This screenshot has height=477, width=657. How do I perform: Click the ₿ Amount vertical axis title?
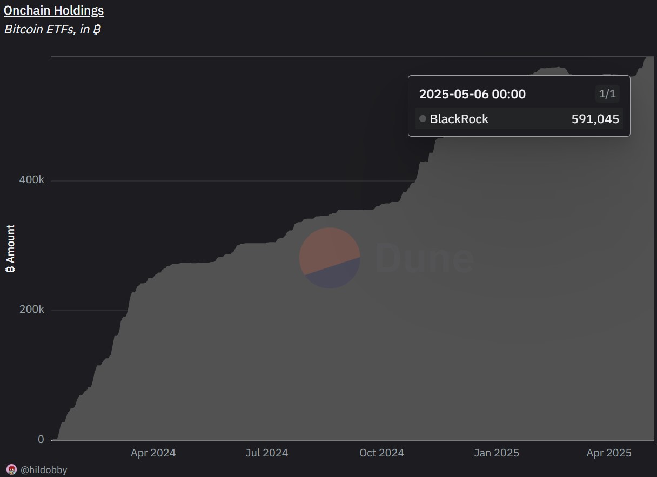(x=10, y=248)
